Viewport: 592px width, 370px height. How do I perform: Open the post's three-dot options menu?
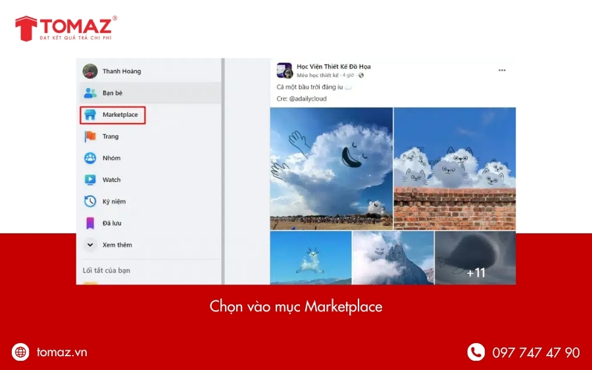502,70
